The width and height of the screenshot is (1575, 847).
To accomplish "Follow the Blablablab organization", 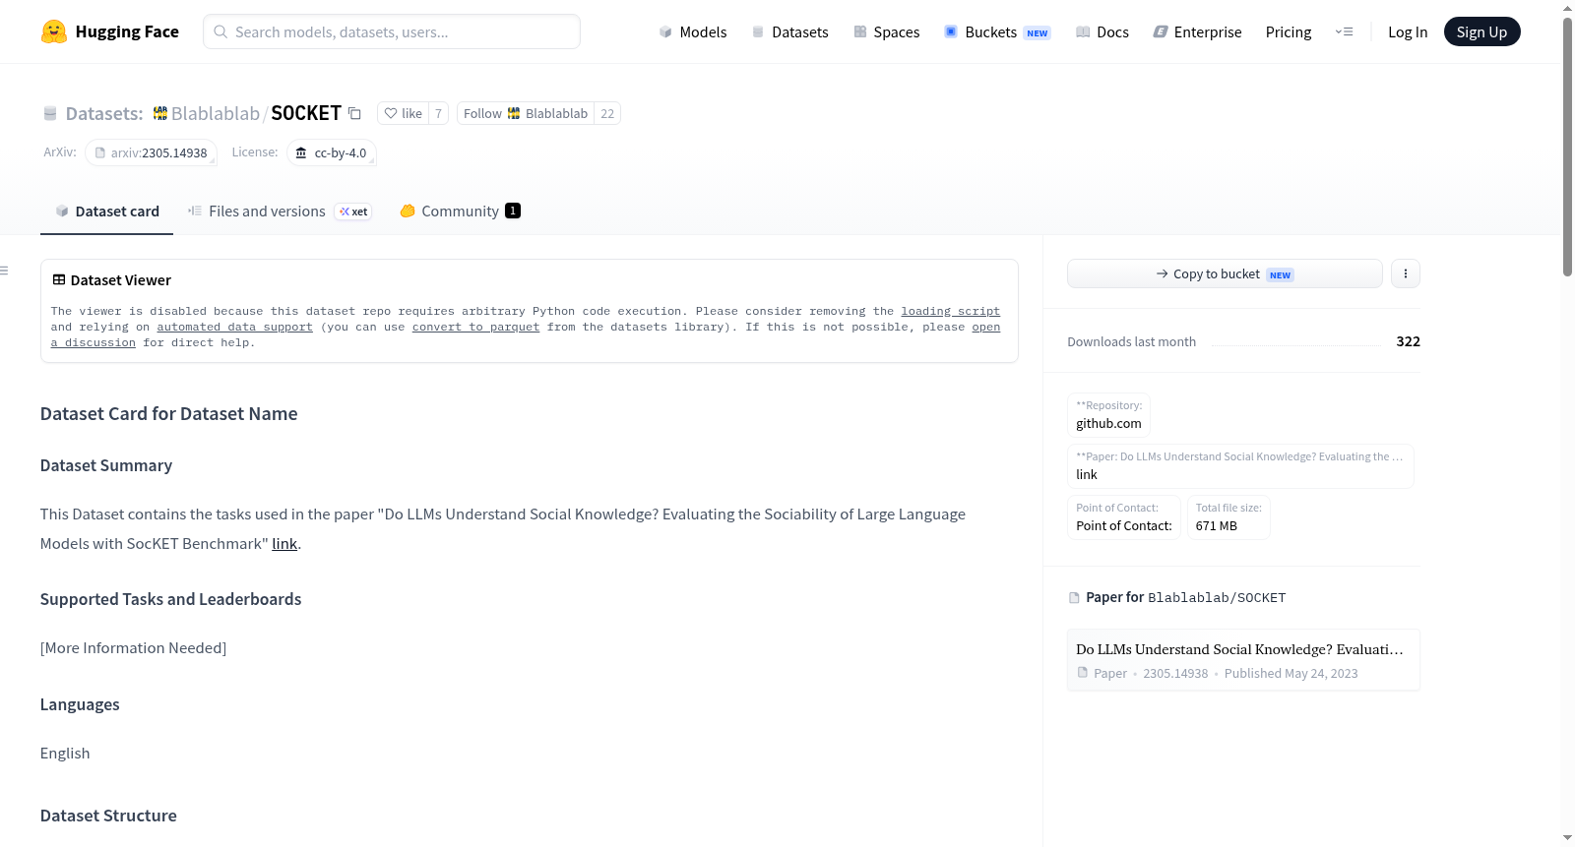I will [x=526, y=114].
